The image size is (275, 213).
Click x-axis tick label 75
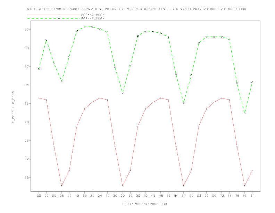pos(230,196)
